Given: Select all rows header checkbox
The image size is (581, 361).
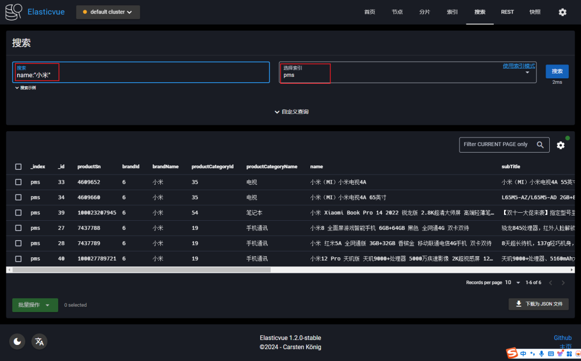Looking at the screenshot, I should click(x=18, y=167).
